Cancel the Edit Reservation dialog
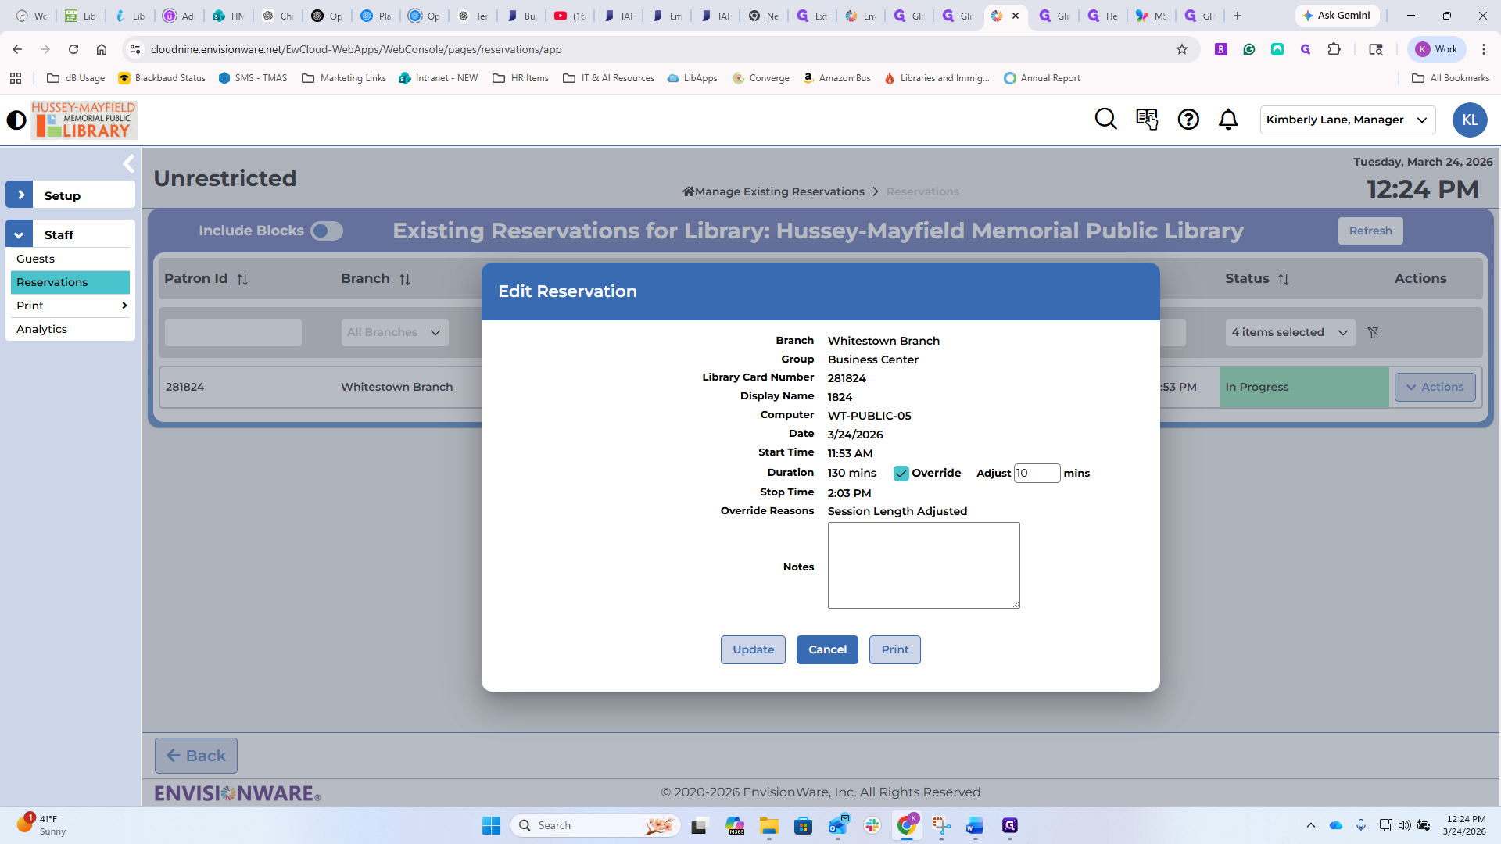The width and height of the screenshot is (1501, 844). point(827,650)
